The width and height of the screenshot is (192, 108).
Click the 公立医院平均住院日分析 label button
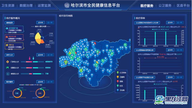145,77
